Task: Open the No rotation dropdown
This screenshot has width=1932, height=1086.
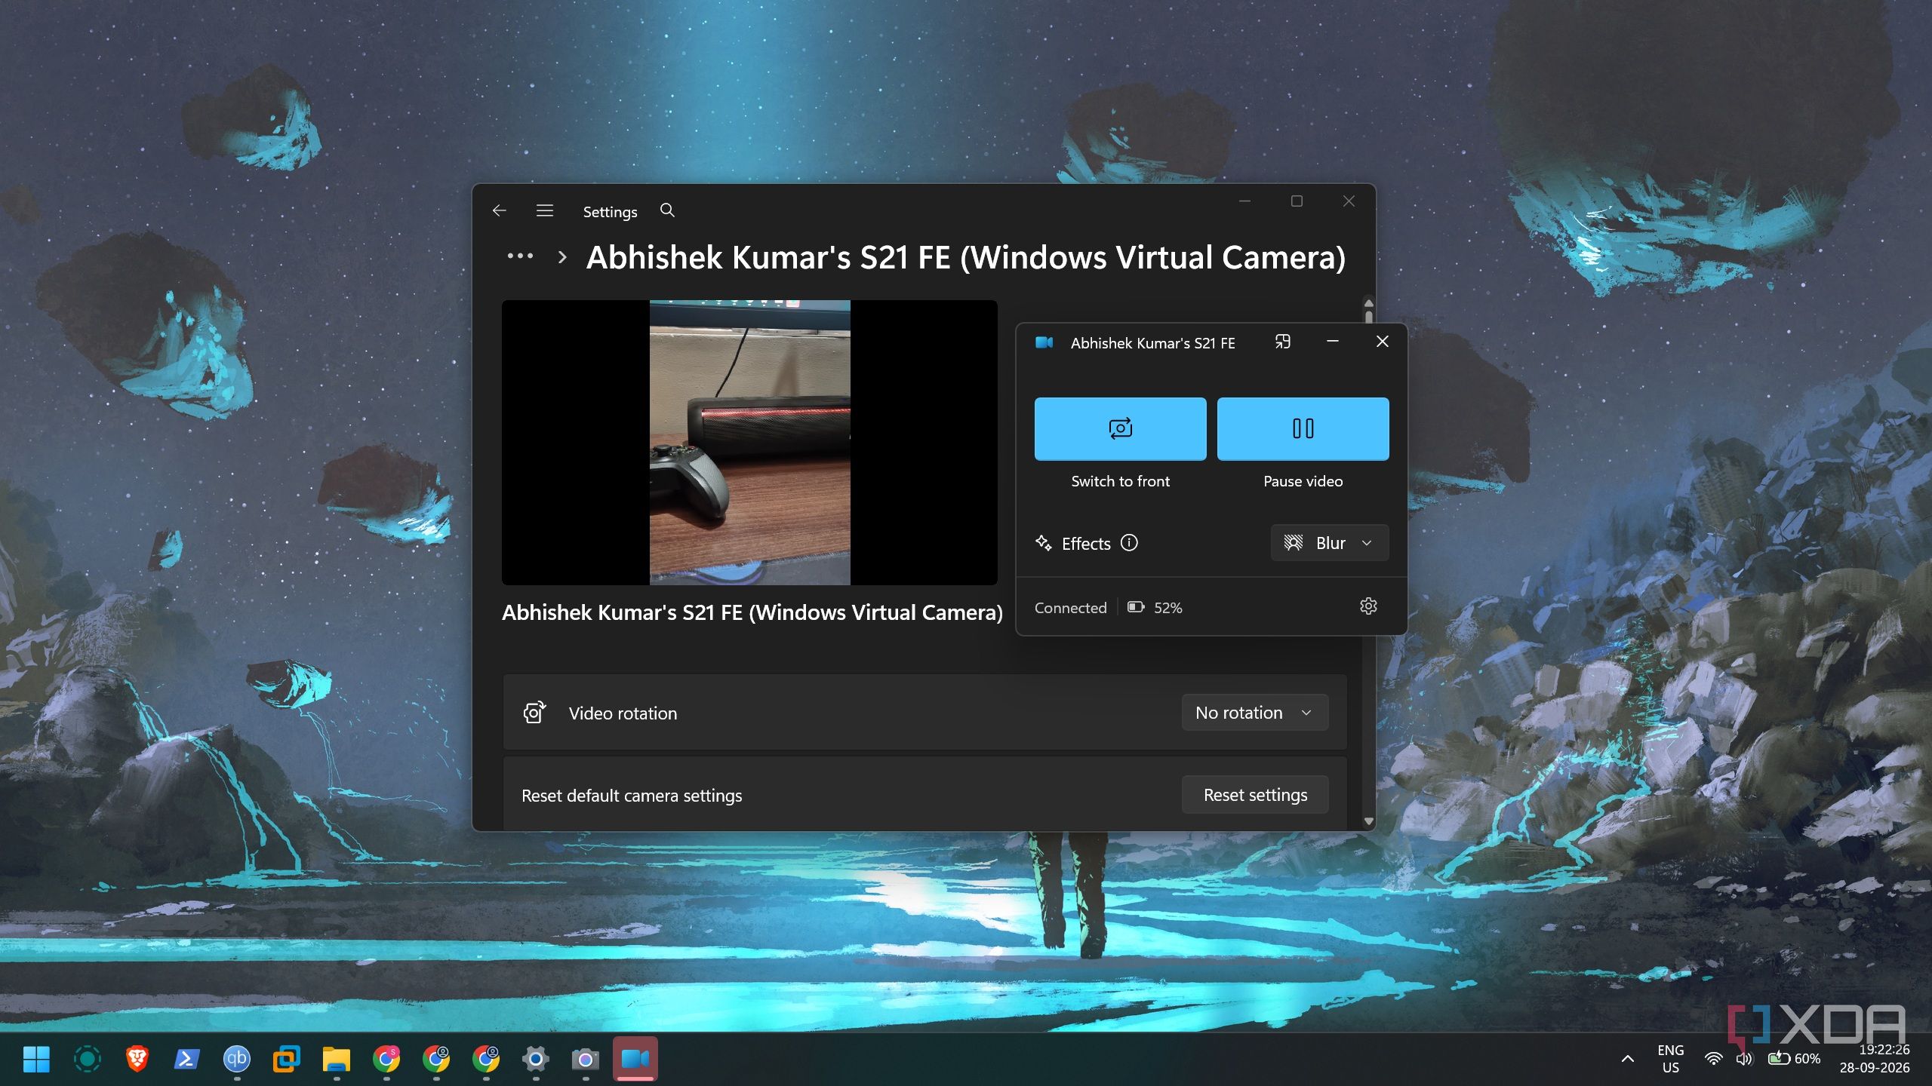Action: [x=1254, y=713]
